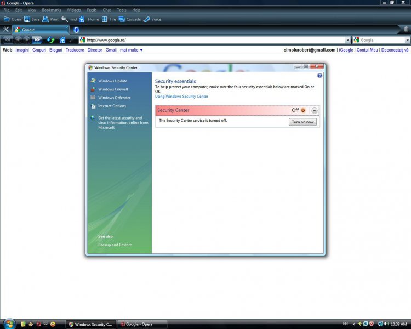The image size is (411, 329).
Task: Click the smiley quick launch icon
Action: tap(53, 324)
